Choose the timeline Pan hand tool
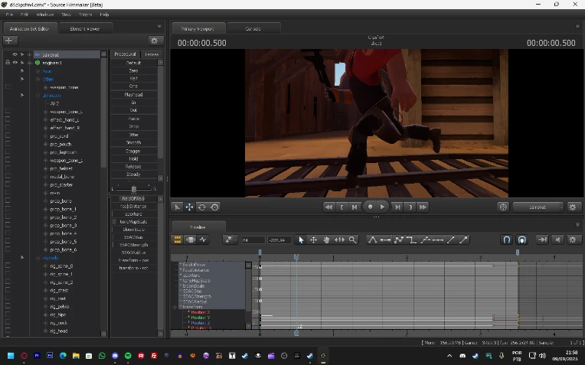 326,240
